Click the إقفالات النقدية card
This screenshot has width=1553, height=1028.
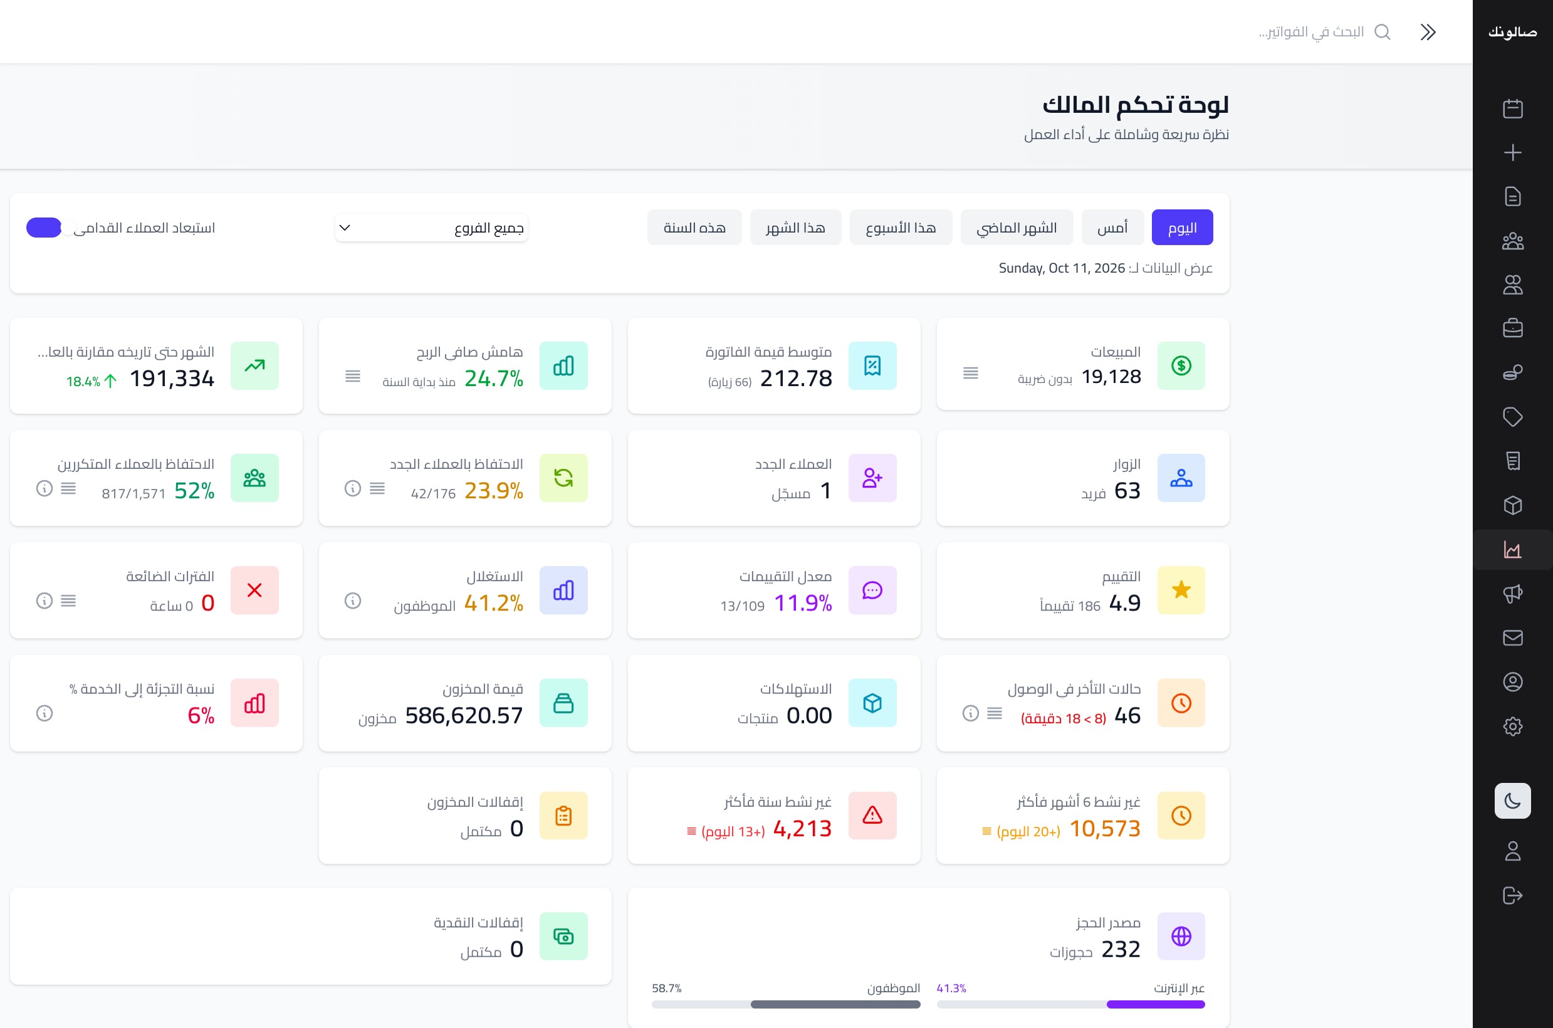(311, 936)
